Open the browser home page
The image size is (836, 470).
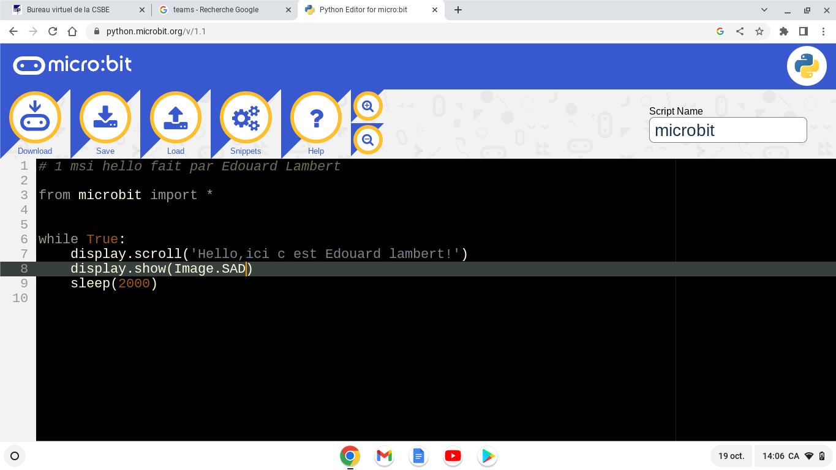[72, 31]
